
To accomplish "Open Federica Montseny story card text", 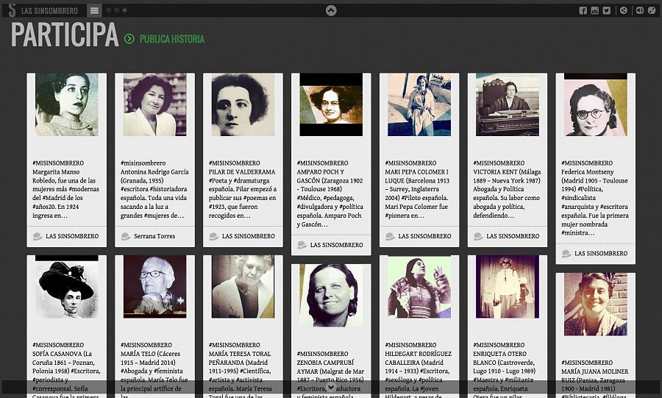I will (595, 197).
